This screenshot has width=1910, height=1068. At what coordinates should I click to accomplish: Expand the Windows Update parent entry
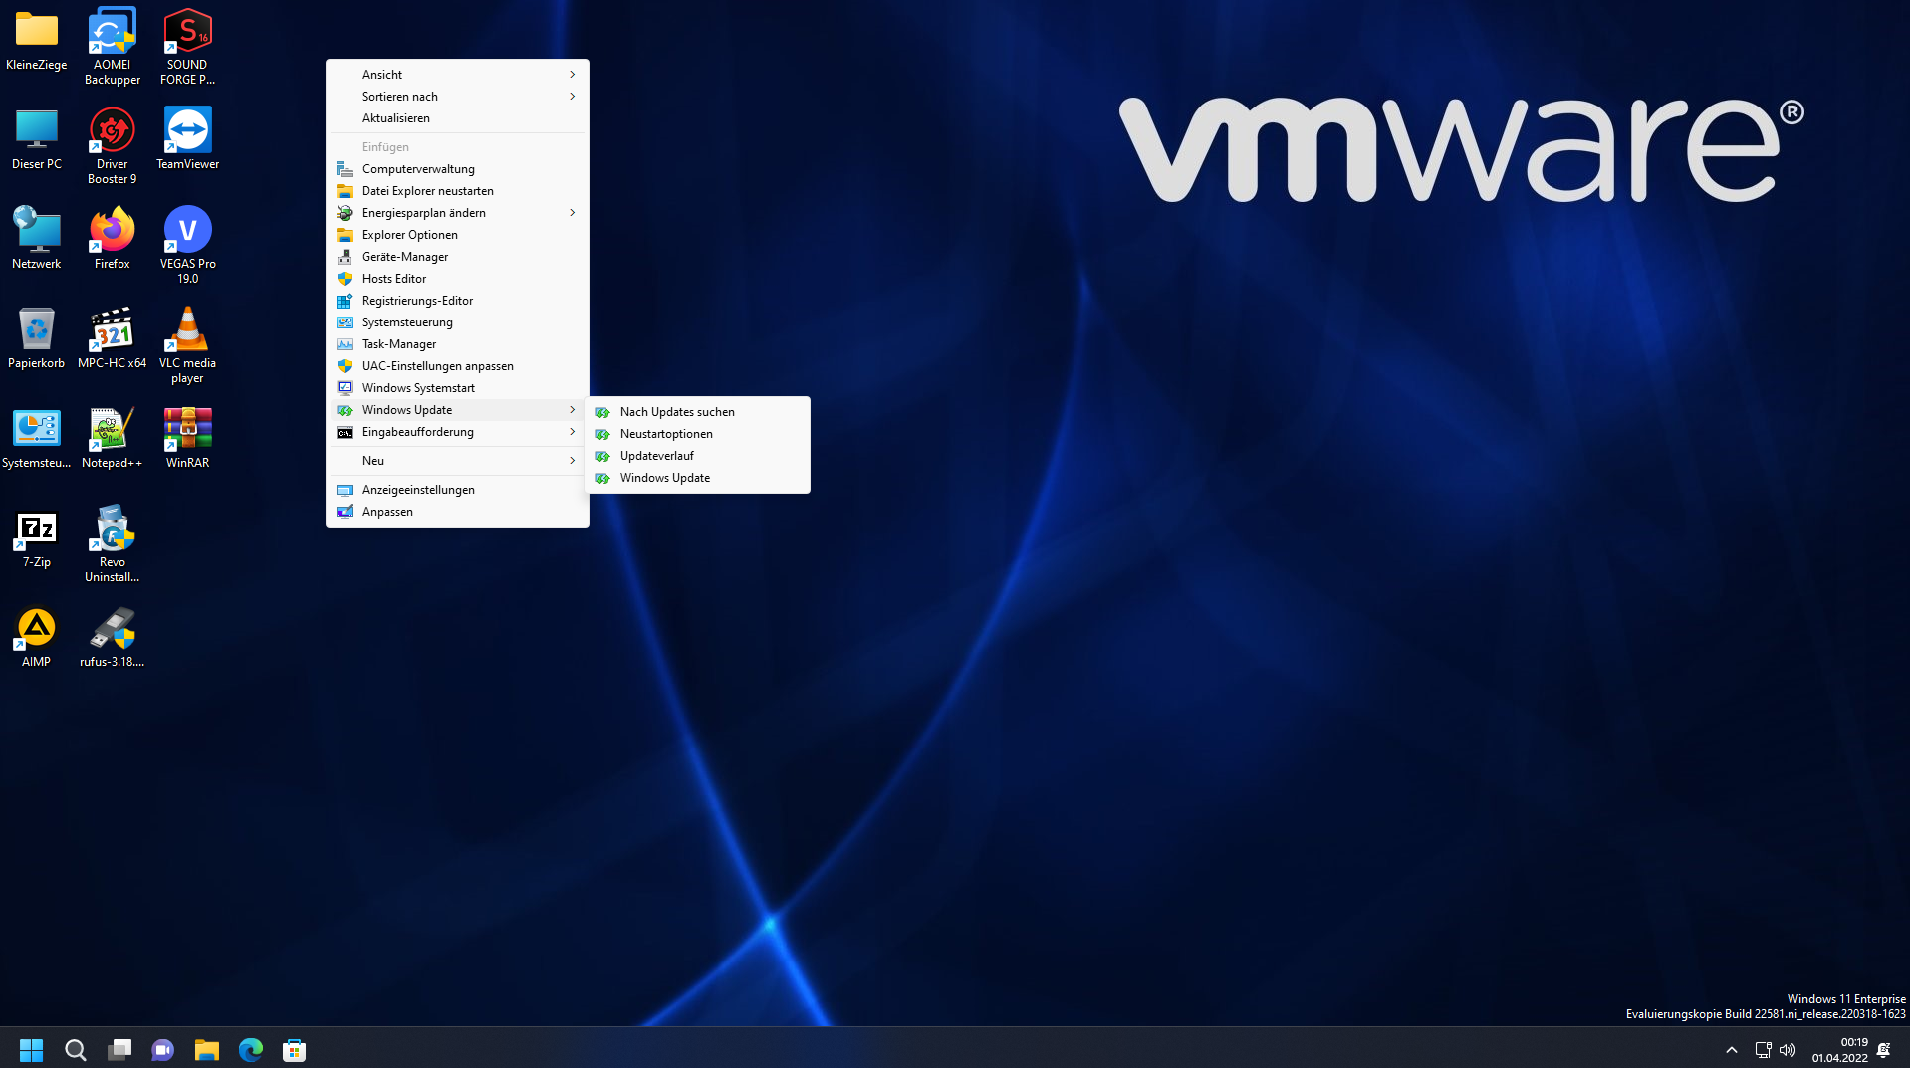[x=457, y=410]
